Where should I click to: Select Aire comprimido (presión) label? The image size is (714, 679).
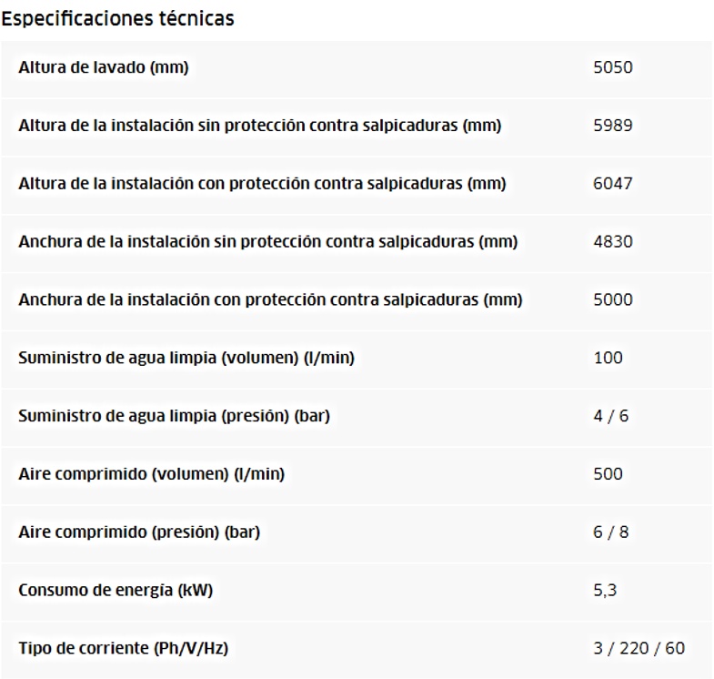coord(139,532)
